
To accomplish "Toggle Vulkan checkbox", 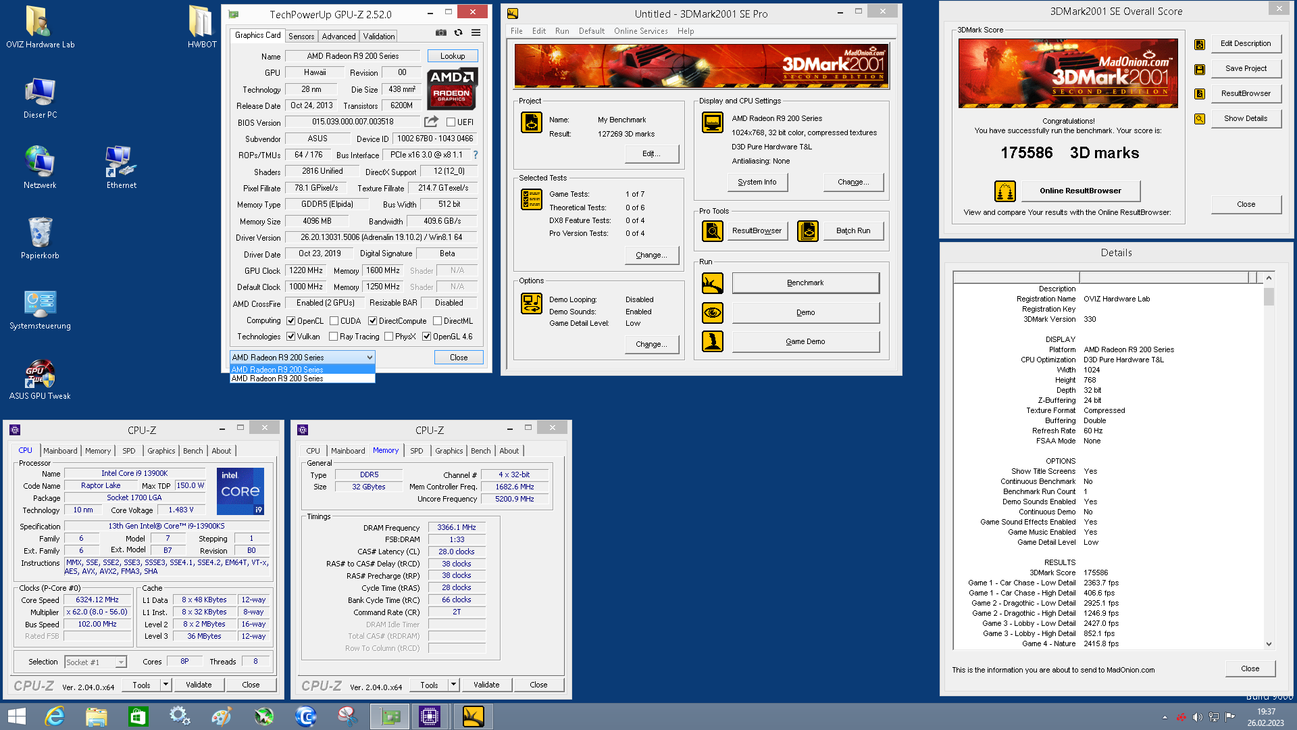I will tap(290, 337).
